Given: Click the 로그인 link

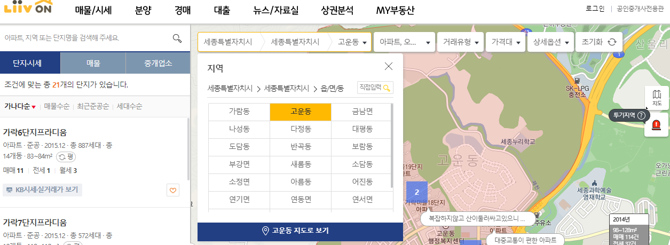Looking at the screenshot, I should click(x=595, y=9).
